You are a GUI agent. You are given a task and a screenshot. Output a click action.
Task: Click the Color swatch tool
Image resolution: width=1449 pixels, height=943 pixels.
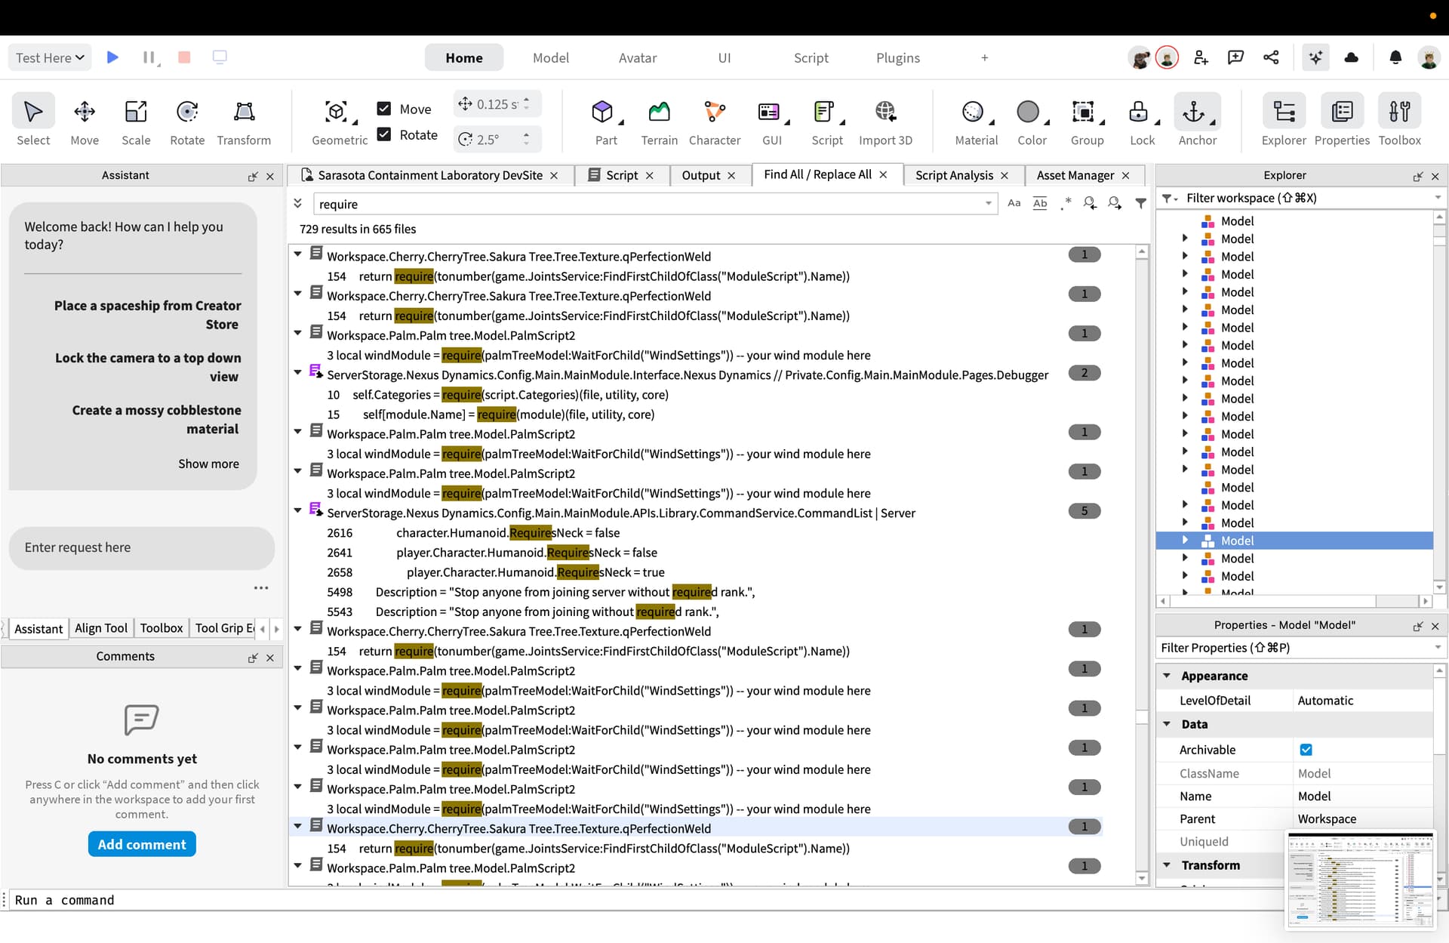click(x=1028, y=112)
